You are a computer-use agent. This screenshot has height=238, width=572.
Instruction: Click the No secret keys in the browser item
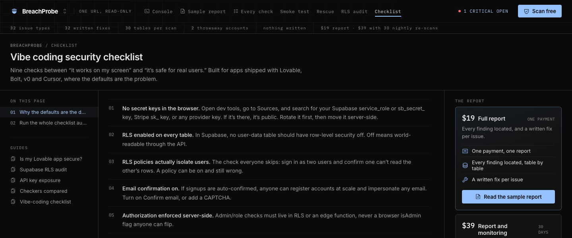click(269, 113)
